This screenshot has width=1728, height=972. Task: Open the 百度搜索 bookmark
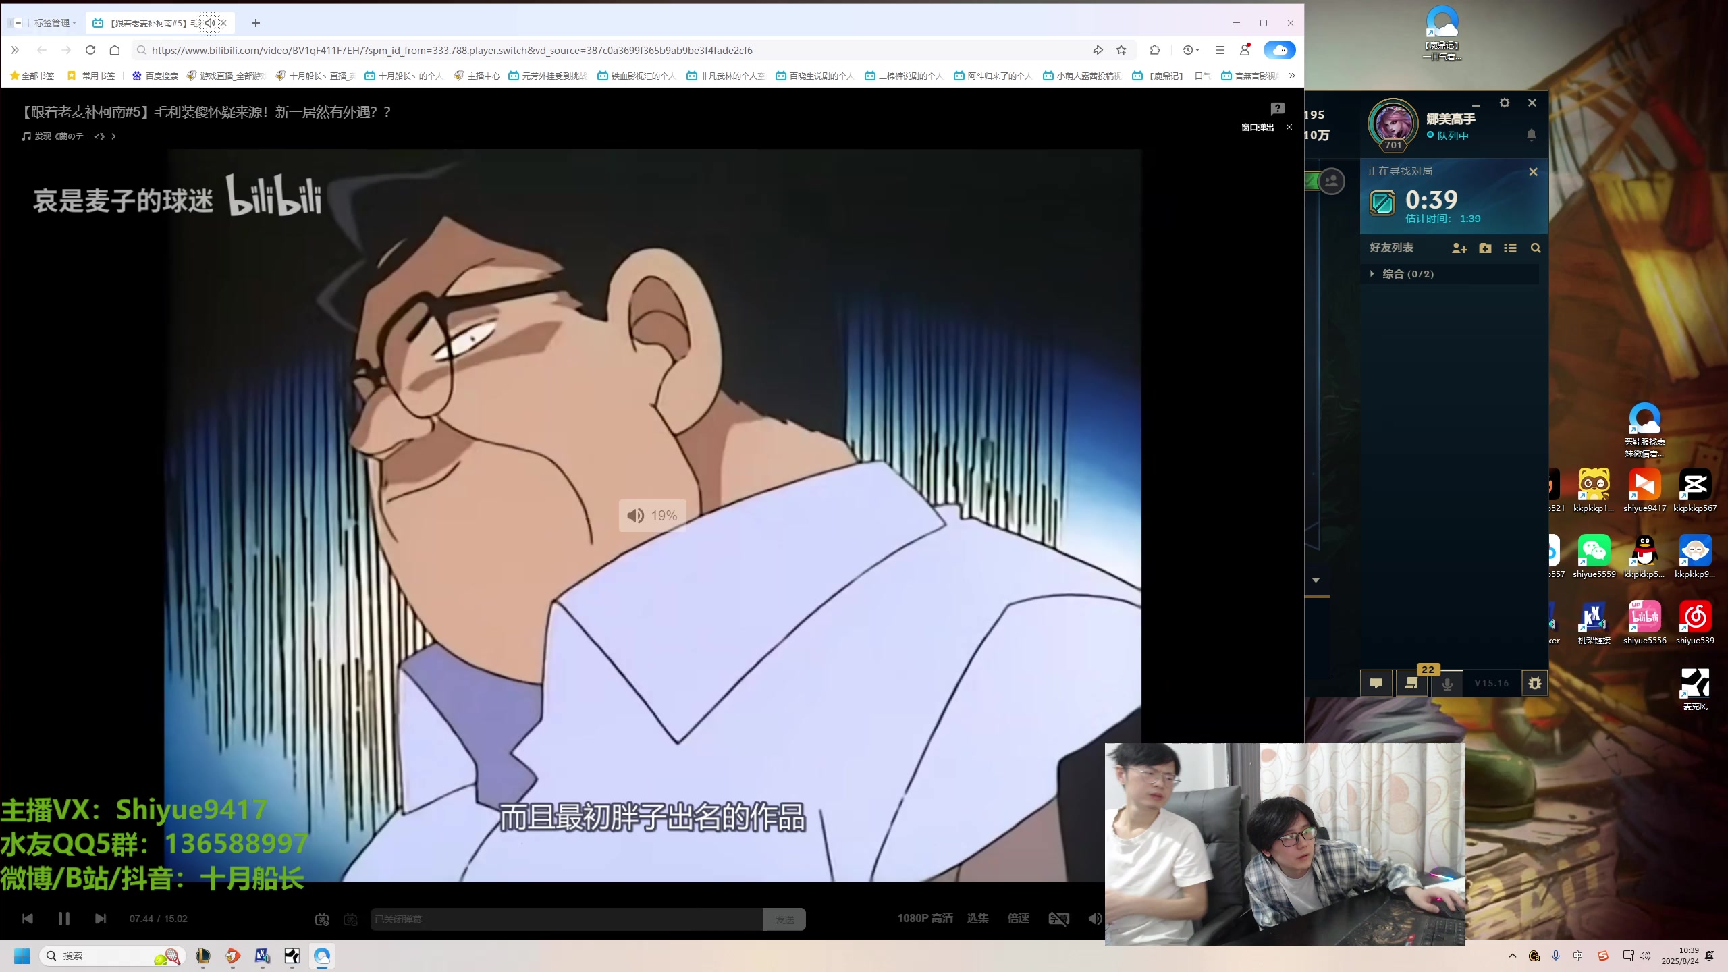(155, 76)
